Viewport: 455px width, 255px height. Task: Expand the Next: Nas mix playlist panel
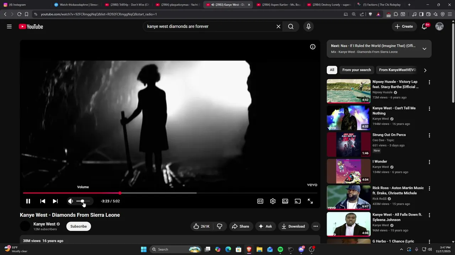(424, 49)
